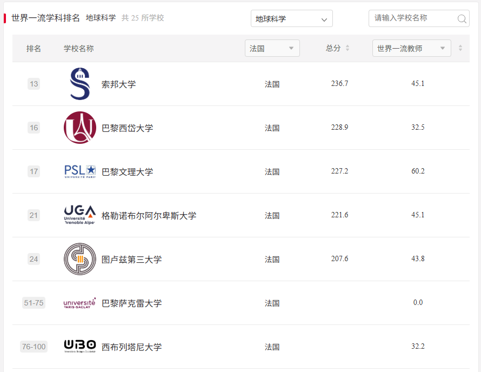Click the 巴黎西岱大学 circular logo

coord(79,127)
